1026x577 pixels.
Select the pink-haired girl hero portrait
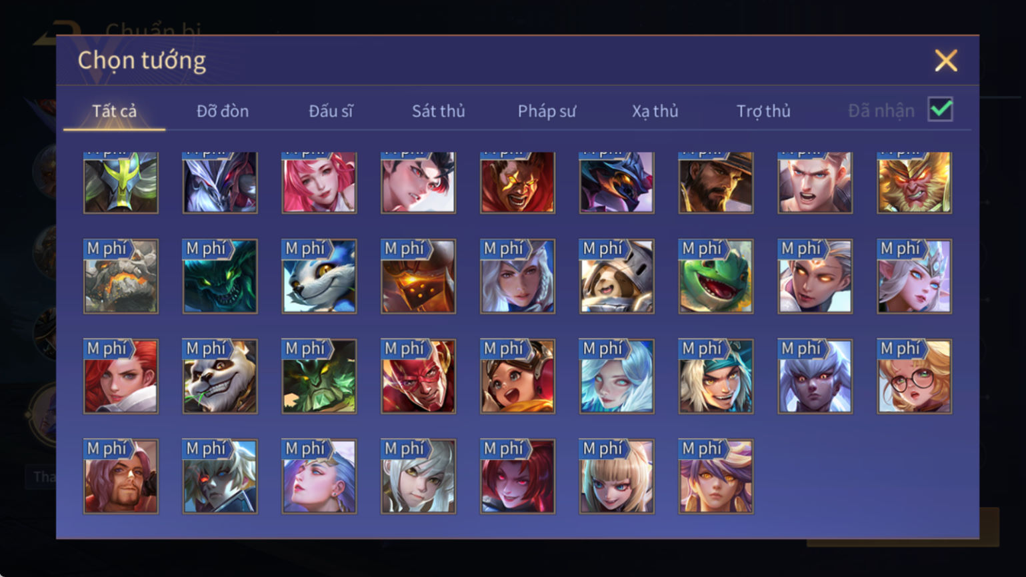click(x=319, y=182)
